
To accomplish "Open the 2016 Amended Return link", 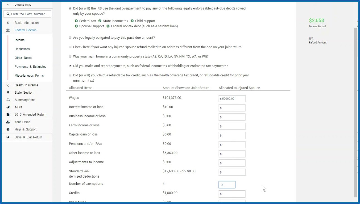I will pos(30,115).
